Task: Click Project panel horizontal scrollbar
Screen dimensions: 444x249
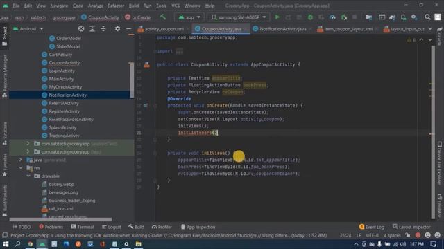Action: point(60,219)
